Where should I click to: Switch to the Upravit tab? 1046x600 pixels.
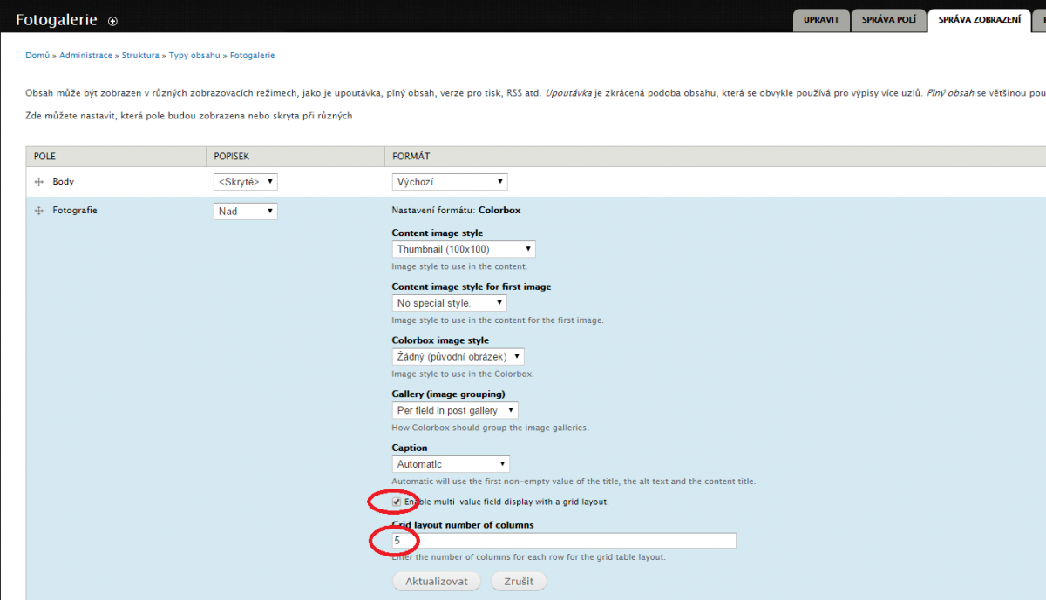[x=821, y=19]
